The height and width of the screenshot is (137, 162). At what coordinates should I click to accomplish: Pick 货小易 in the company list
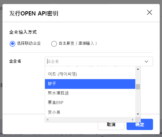click(90, 112)
